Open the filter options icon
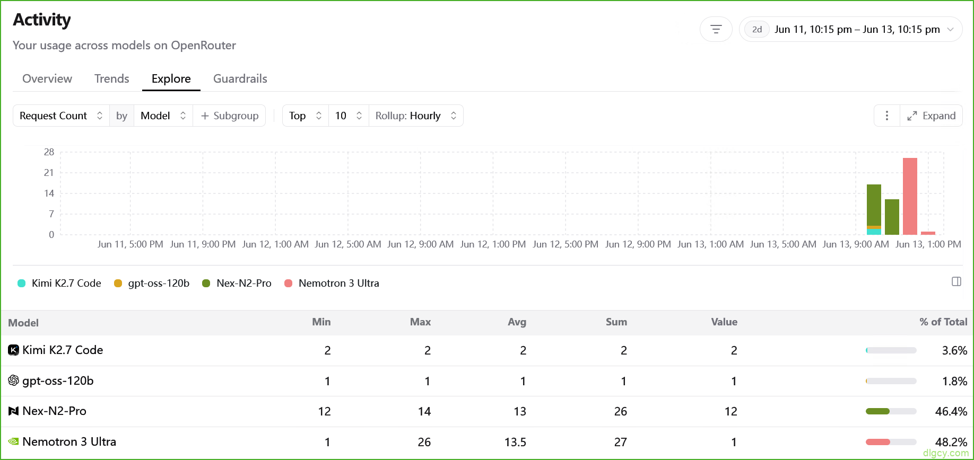 (716, 29)
